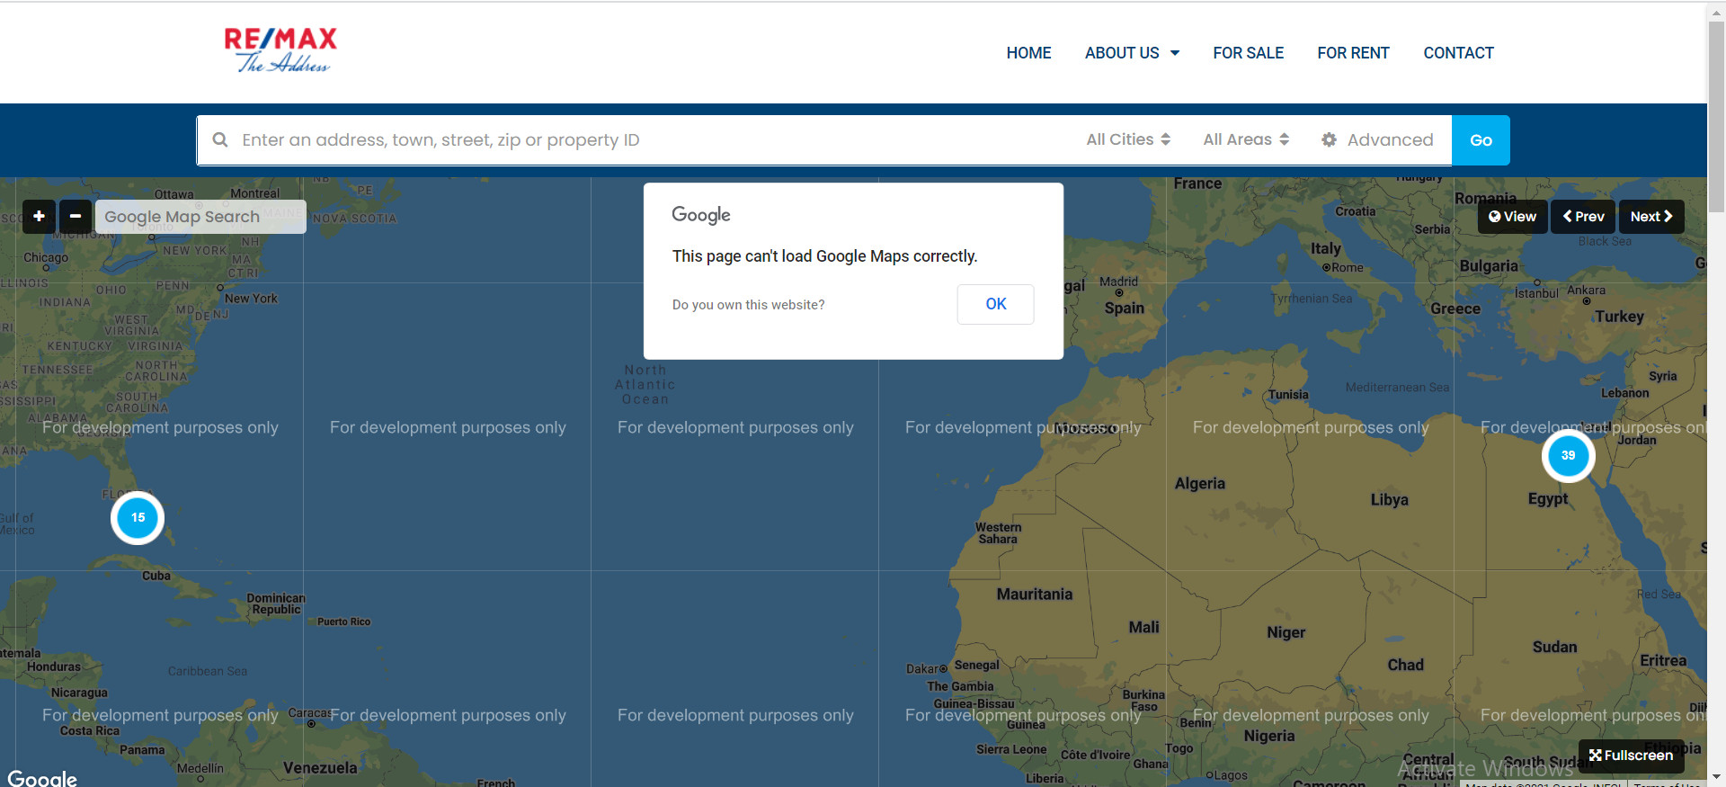The height and width of the screenshot is (787, 1726).
Task: Dismiss the Google dialog with OK
Action: [995, 304]
